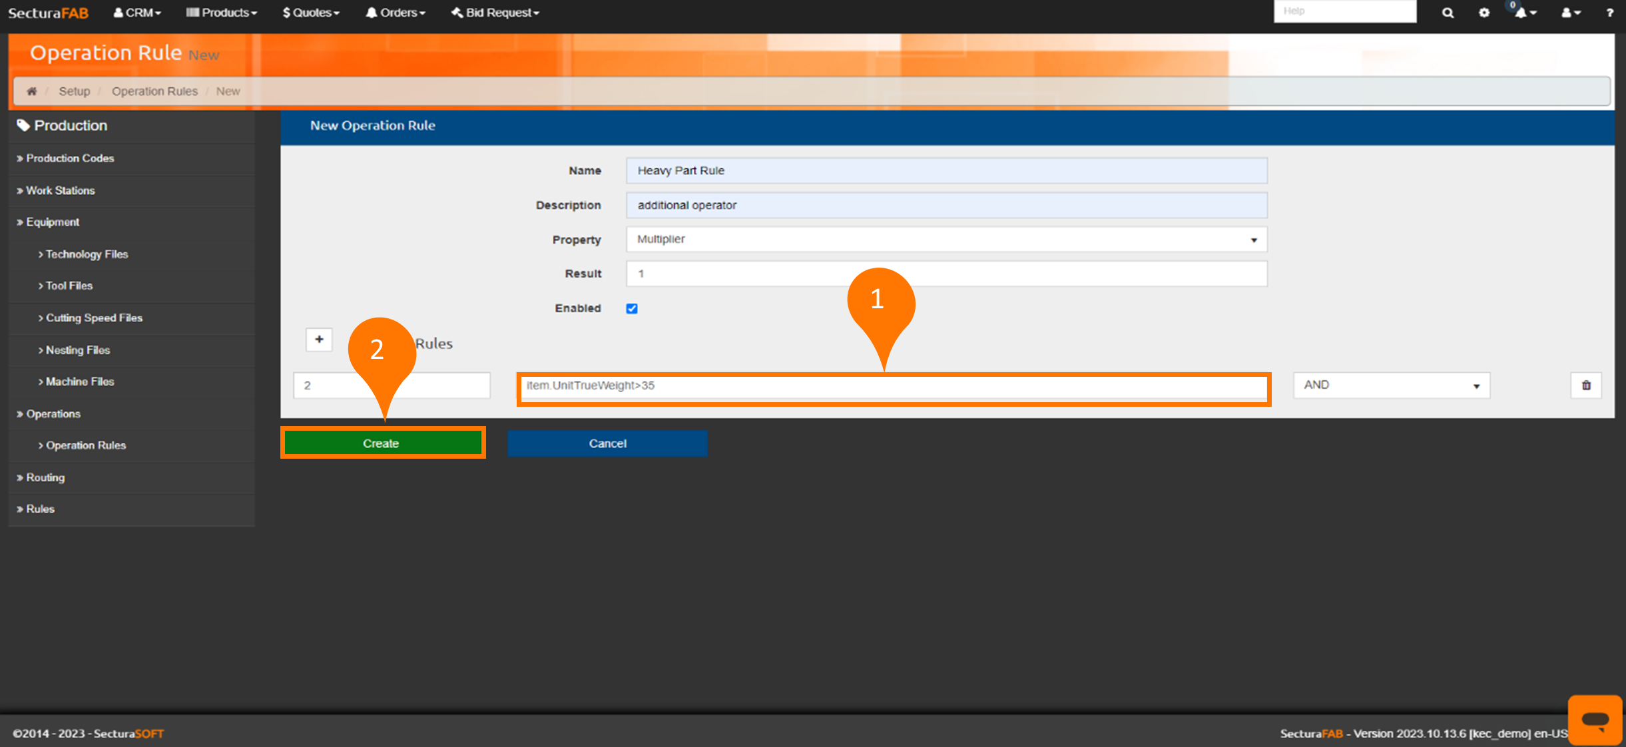Open Work Stations in sidebar
Viewport: 1626px width, 747px height.
[60, 190]
